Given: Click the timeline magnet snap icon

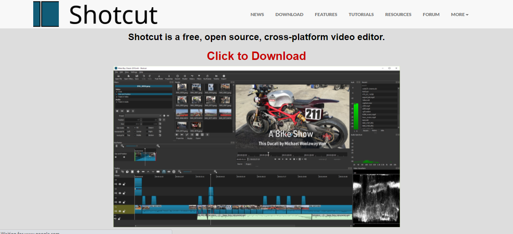Looking at the screenshot, I should 164,171.
